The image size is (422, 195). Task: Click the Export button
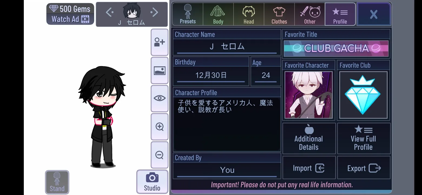364,168
